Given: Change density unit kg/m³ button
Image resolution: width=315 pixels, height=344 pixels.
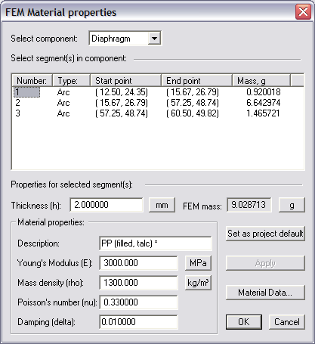Looking at the screenshot, I should point(198,283).
